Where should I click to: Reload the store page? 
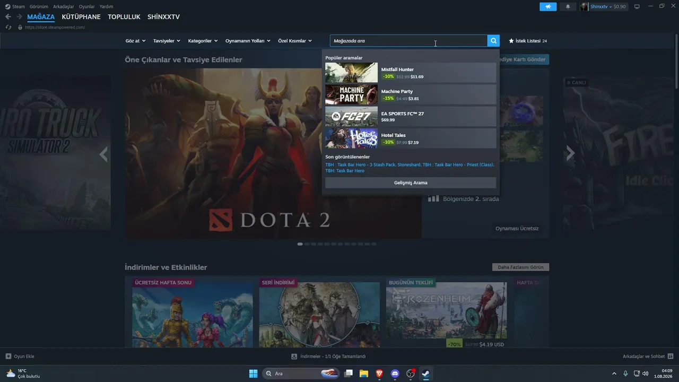click(8, 27)
